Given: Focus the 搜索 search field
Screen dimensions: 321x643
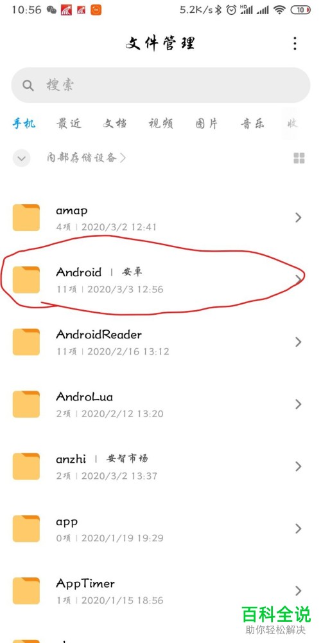Looking at the screenshot, I should (x=160, y=86).
